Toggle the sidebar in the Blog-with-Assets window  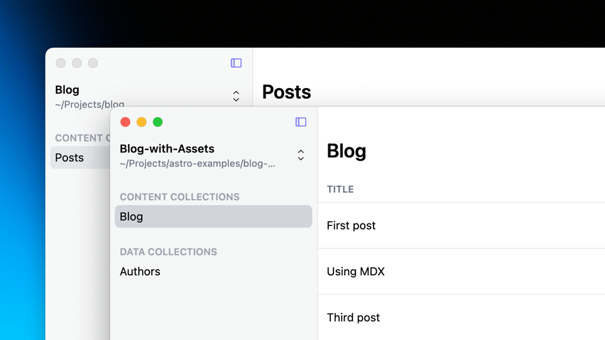[x=301, y=122]
